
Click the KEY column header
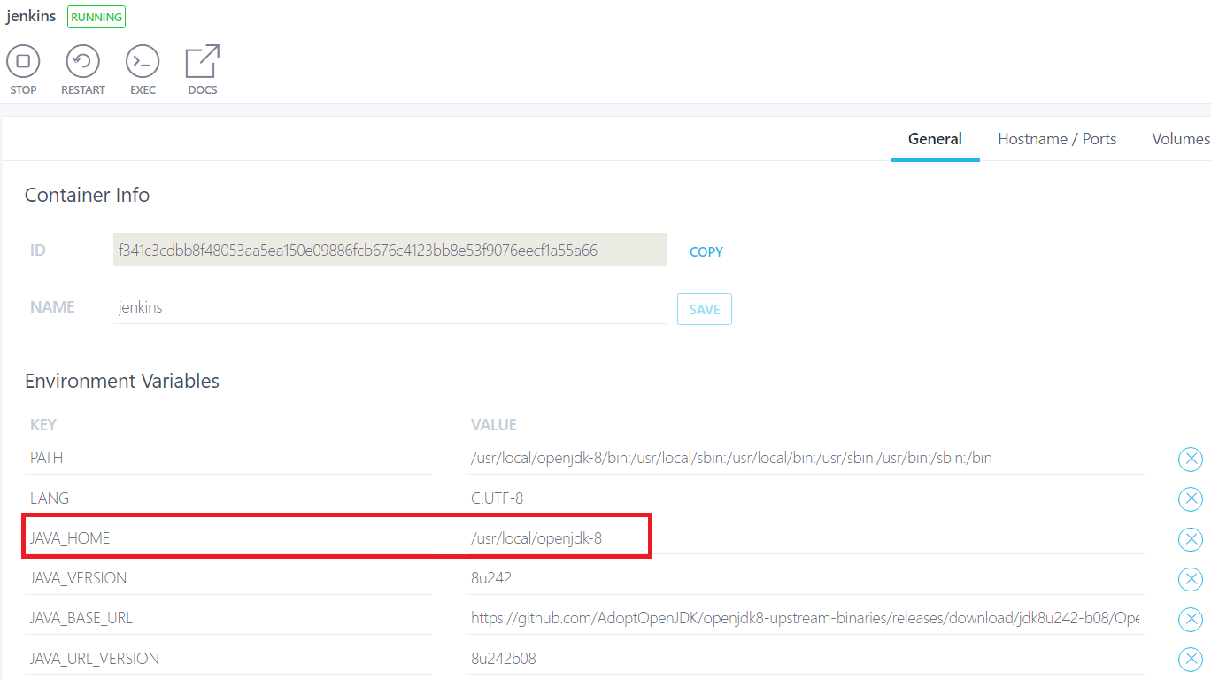click(43, 425)
